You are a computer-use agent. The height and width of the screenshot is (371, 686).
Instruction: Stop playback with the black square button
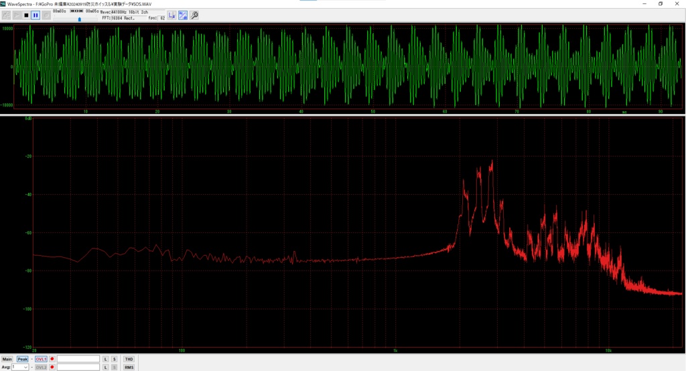pos(26,15)
